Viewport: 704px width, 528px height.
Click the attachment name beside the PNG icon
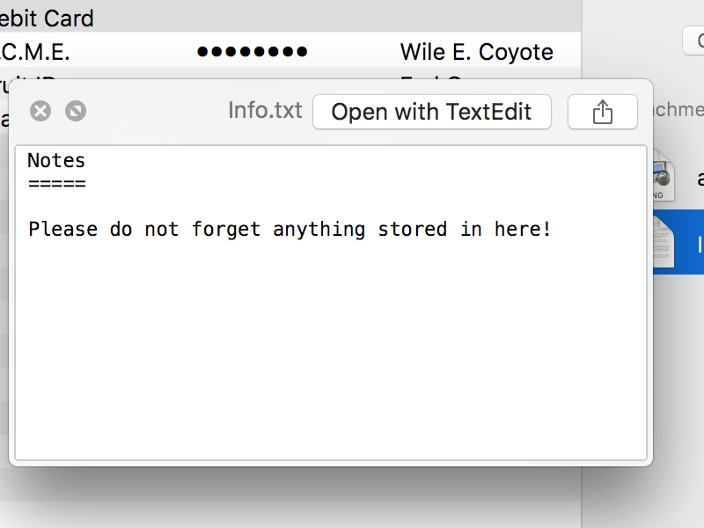tap(700, 179)
